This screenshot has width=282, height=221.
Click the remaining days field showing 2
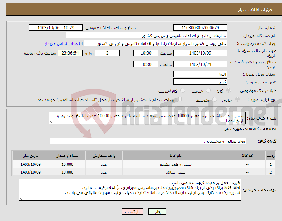coord(107,53)
